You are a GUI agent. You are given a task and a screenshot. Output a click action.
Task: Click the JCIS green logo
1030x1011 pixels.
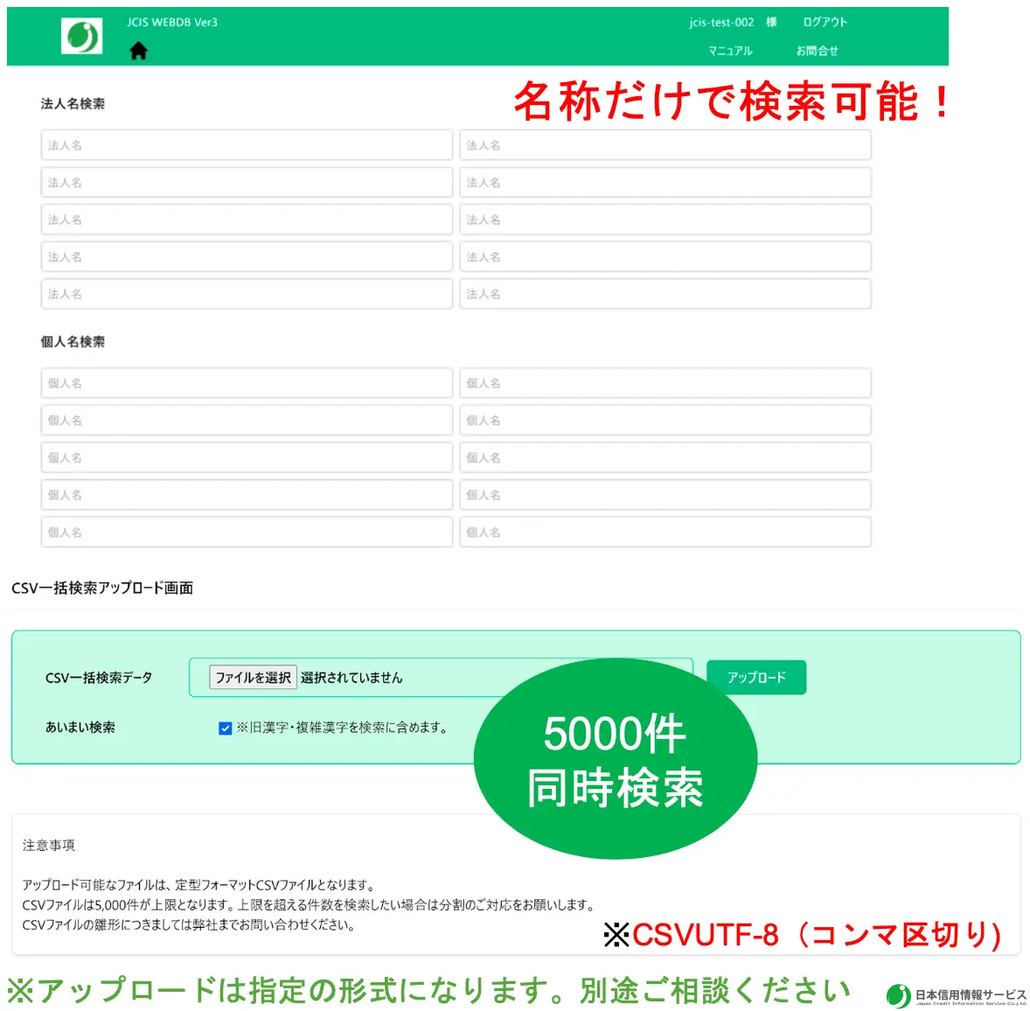82,36
